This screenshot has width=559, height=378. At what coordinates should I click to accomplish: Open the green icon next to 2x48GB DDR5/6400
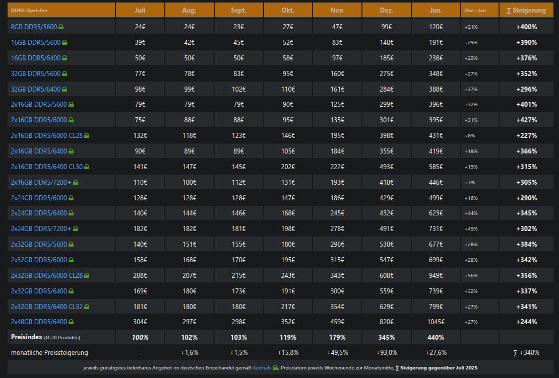(x=71, y=322)
